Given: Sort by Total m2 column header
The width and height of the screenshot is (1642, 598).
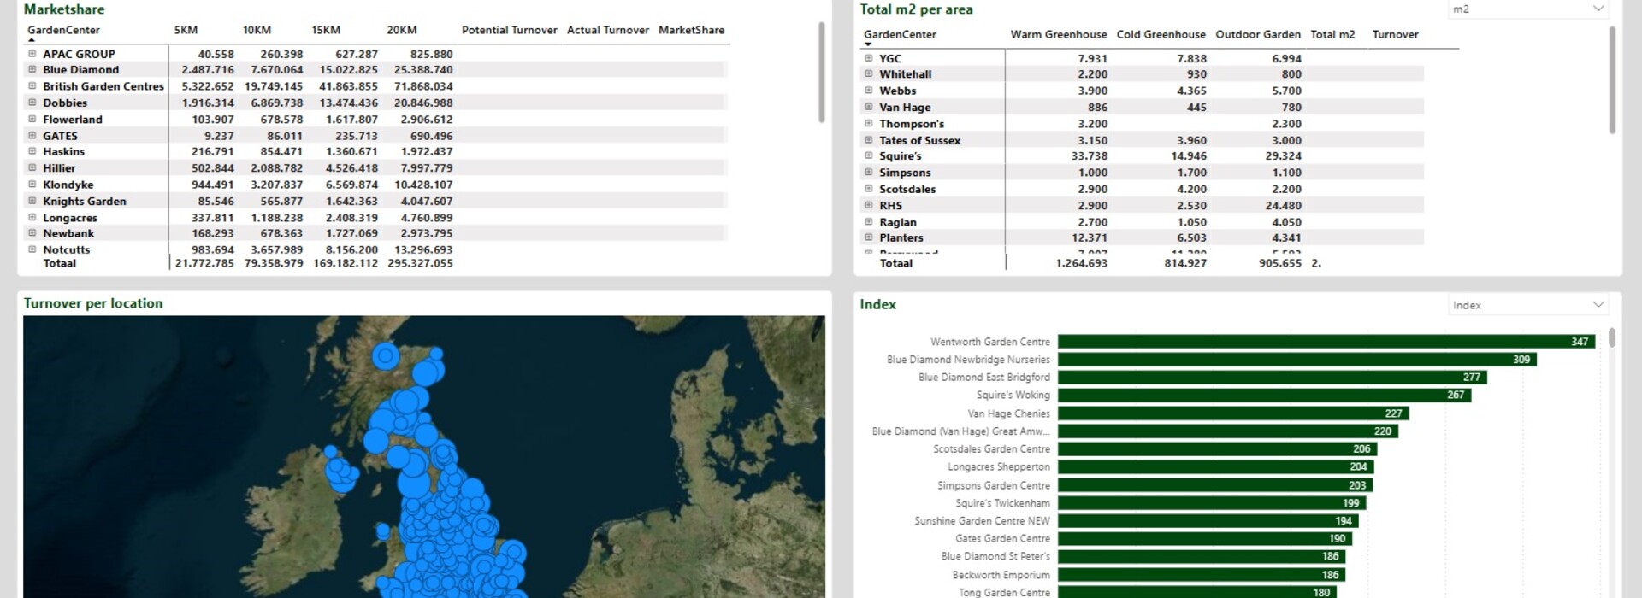Looking at the screenshot, I should point(1332,34).
